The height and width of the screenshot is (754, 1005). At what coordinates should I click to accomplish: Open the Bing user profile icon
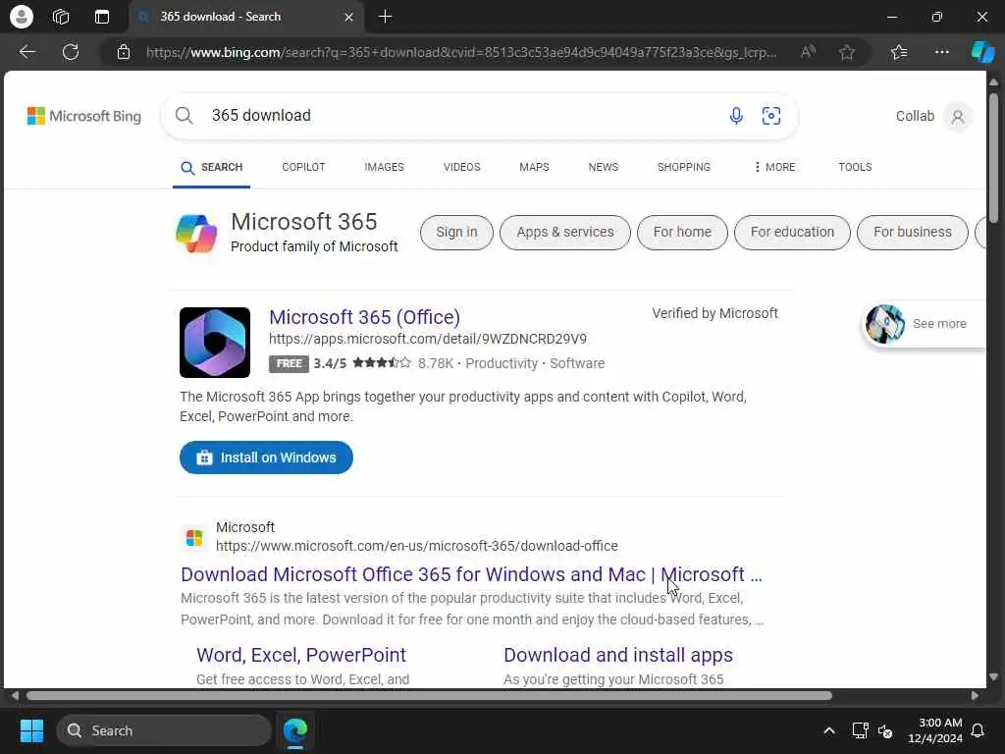click(958, 117)
